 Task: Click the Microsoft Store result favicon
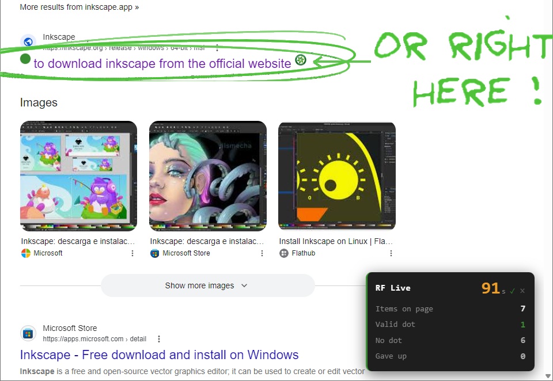(x=28, y=333)
